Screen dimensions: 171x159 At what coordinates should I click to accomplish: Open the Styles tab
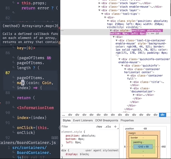(x=67, y=120)
